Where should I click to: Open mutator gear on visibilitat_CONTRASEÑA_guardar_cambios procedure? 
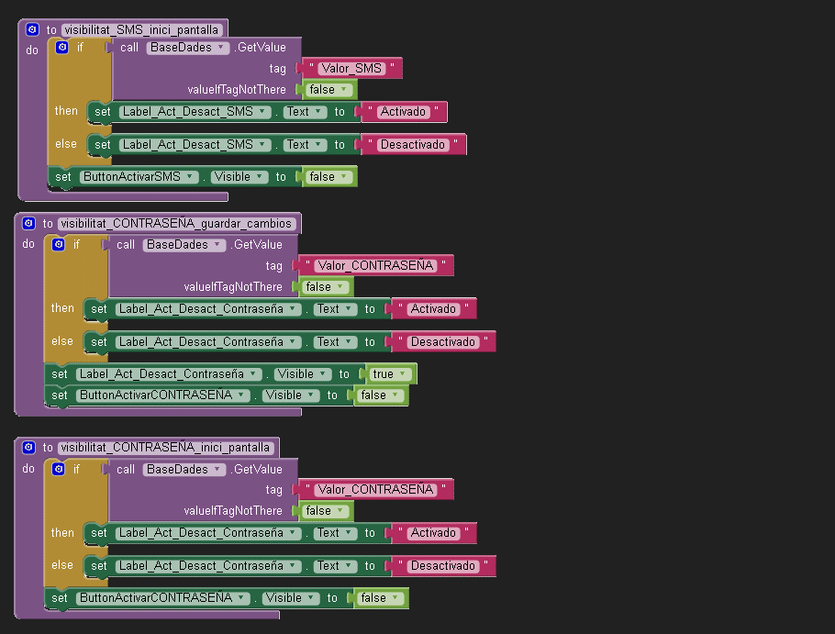click(x=28, y=224)
